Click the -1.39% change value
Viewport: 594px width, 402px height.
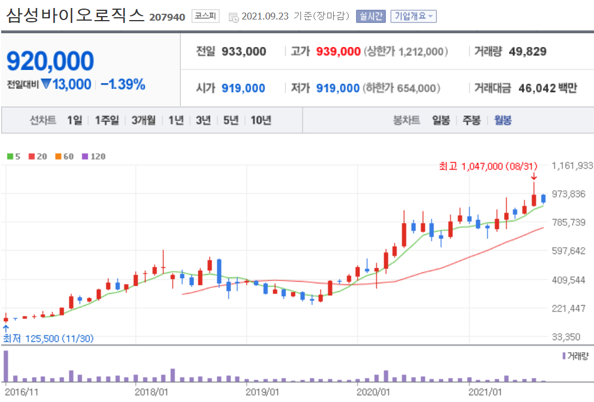click(123, 84)
